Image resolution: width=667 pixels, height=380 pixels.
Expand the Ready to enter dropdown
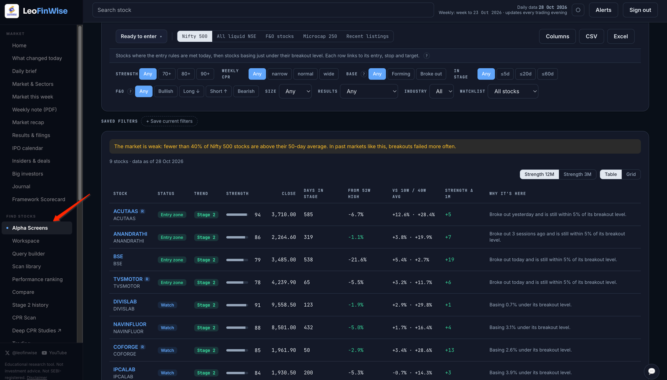141,36
